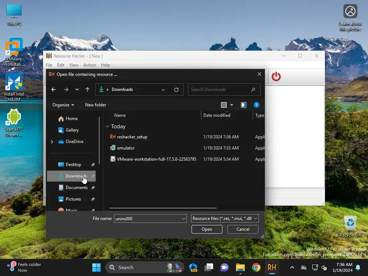Click the red power icon in Resource Hacker toolbar
Screen dimensions: 368x276
pos(276,77)
